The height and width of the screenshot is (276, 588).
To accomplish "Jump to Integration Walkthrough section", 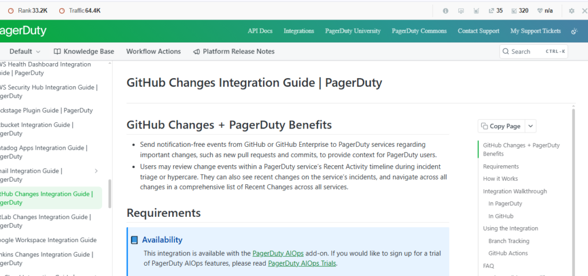I will pos(515,191).
